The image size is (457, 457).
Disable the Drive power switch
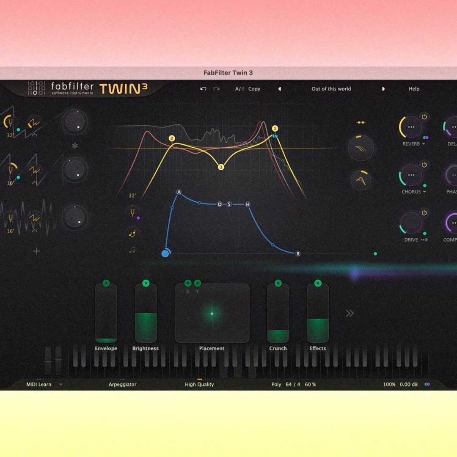(x=424, y=212)
